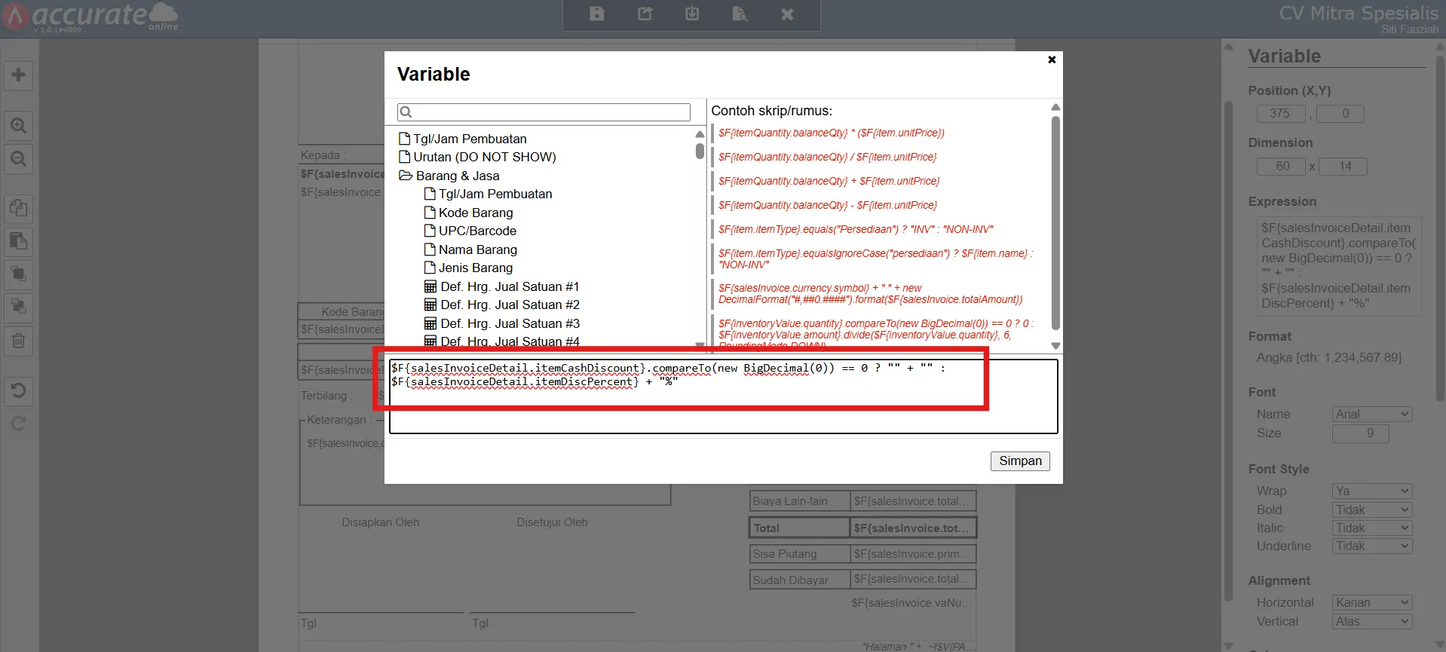Close the Variable dialog with the X
1446x652 pixels.
pos(1052,60)
